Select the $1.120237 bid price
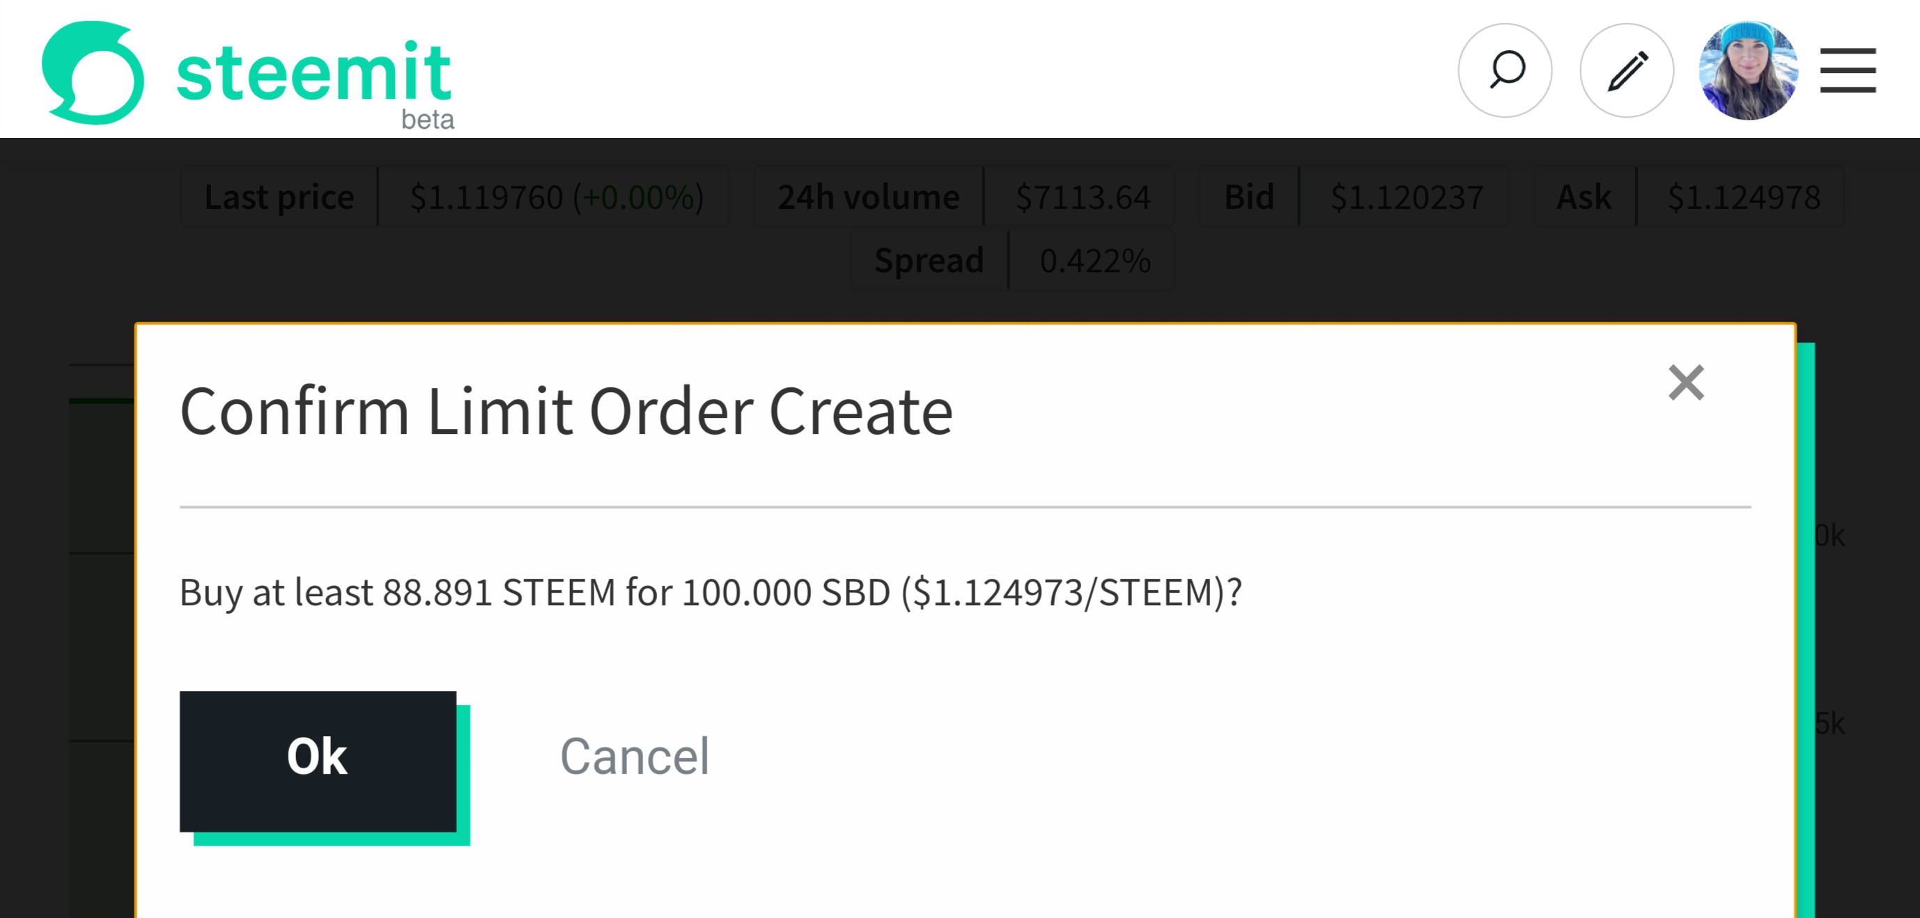The height and width of the screenshot is (918, 1920). pos(1407,197)
